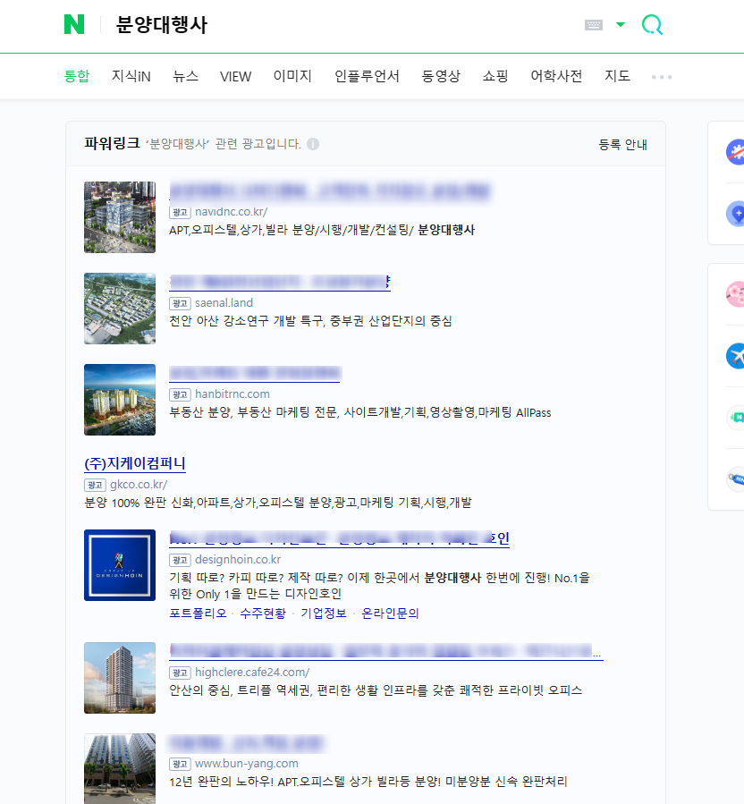Click the gkco.co.kr/ URL link
The width and height of the screenshot is (744, 804).
pos(139,484)
